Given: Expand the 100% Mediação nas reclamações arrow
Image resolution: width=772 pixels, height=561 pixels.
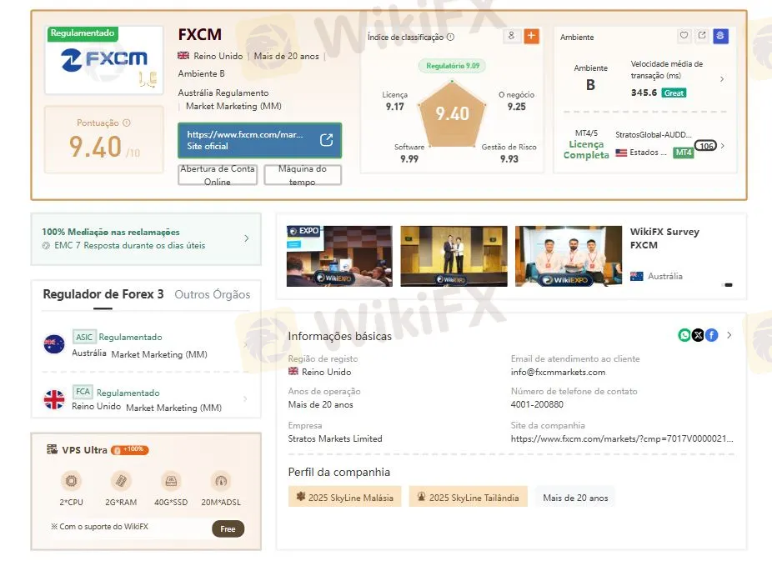Looking at the screenshot, I should (x=247, y=238).
